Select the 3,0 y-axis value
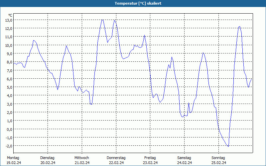The height and width of the screenshot is (166, 266). coord(10,104)
